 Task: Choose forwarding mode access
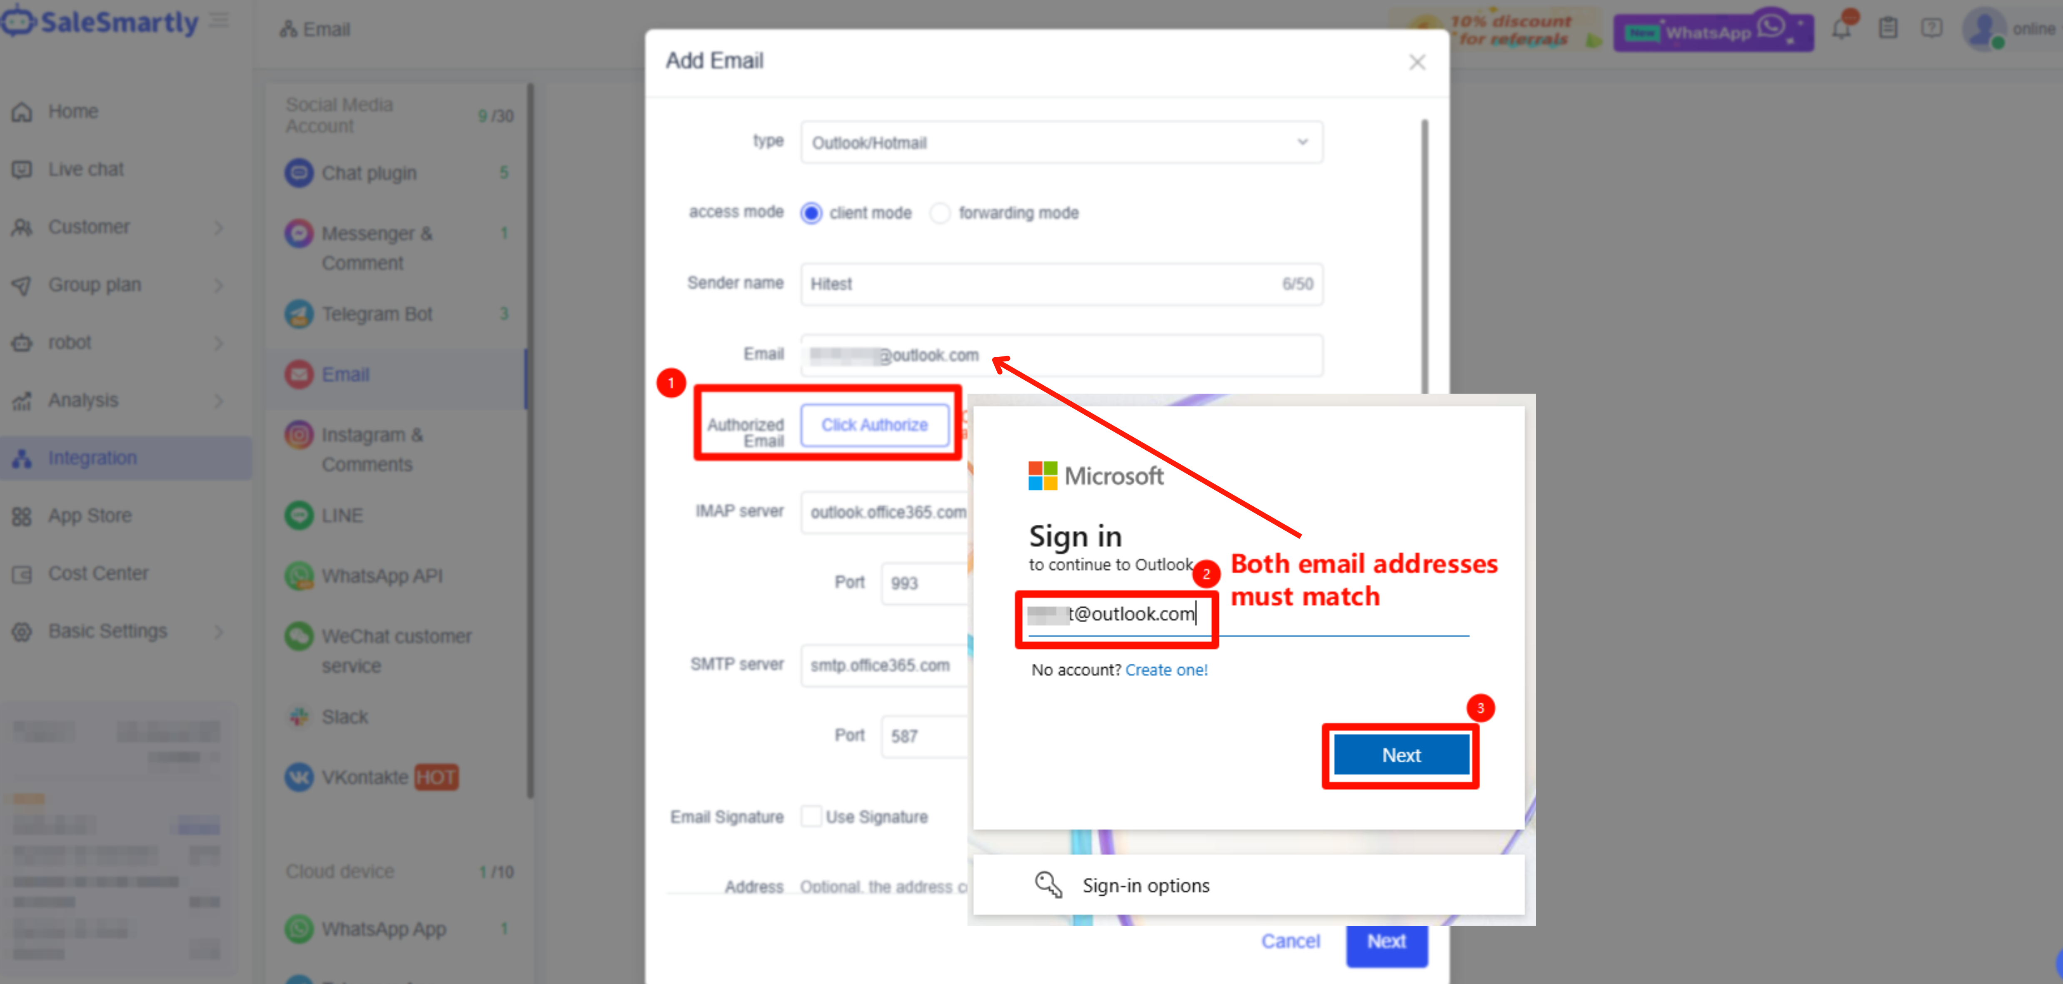(x=940, y=213)
